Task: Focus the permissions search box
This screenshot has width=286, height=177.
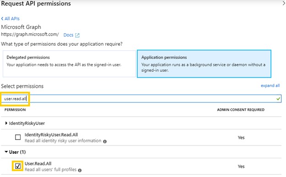Action: coord(141,99)
